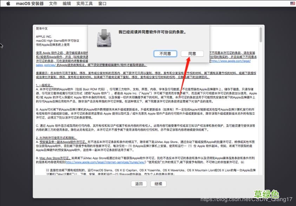Click the 继续 button
Image resolution: width=296 pixels, height=206 pixels.
pos(158,184)
